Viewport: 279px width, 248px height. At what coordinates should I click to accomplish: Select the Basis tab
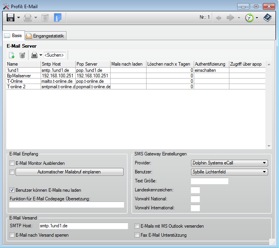point(14,36)
